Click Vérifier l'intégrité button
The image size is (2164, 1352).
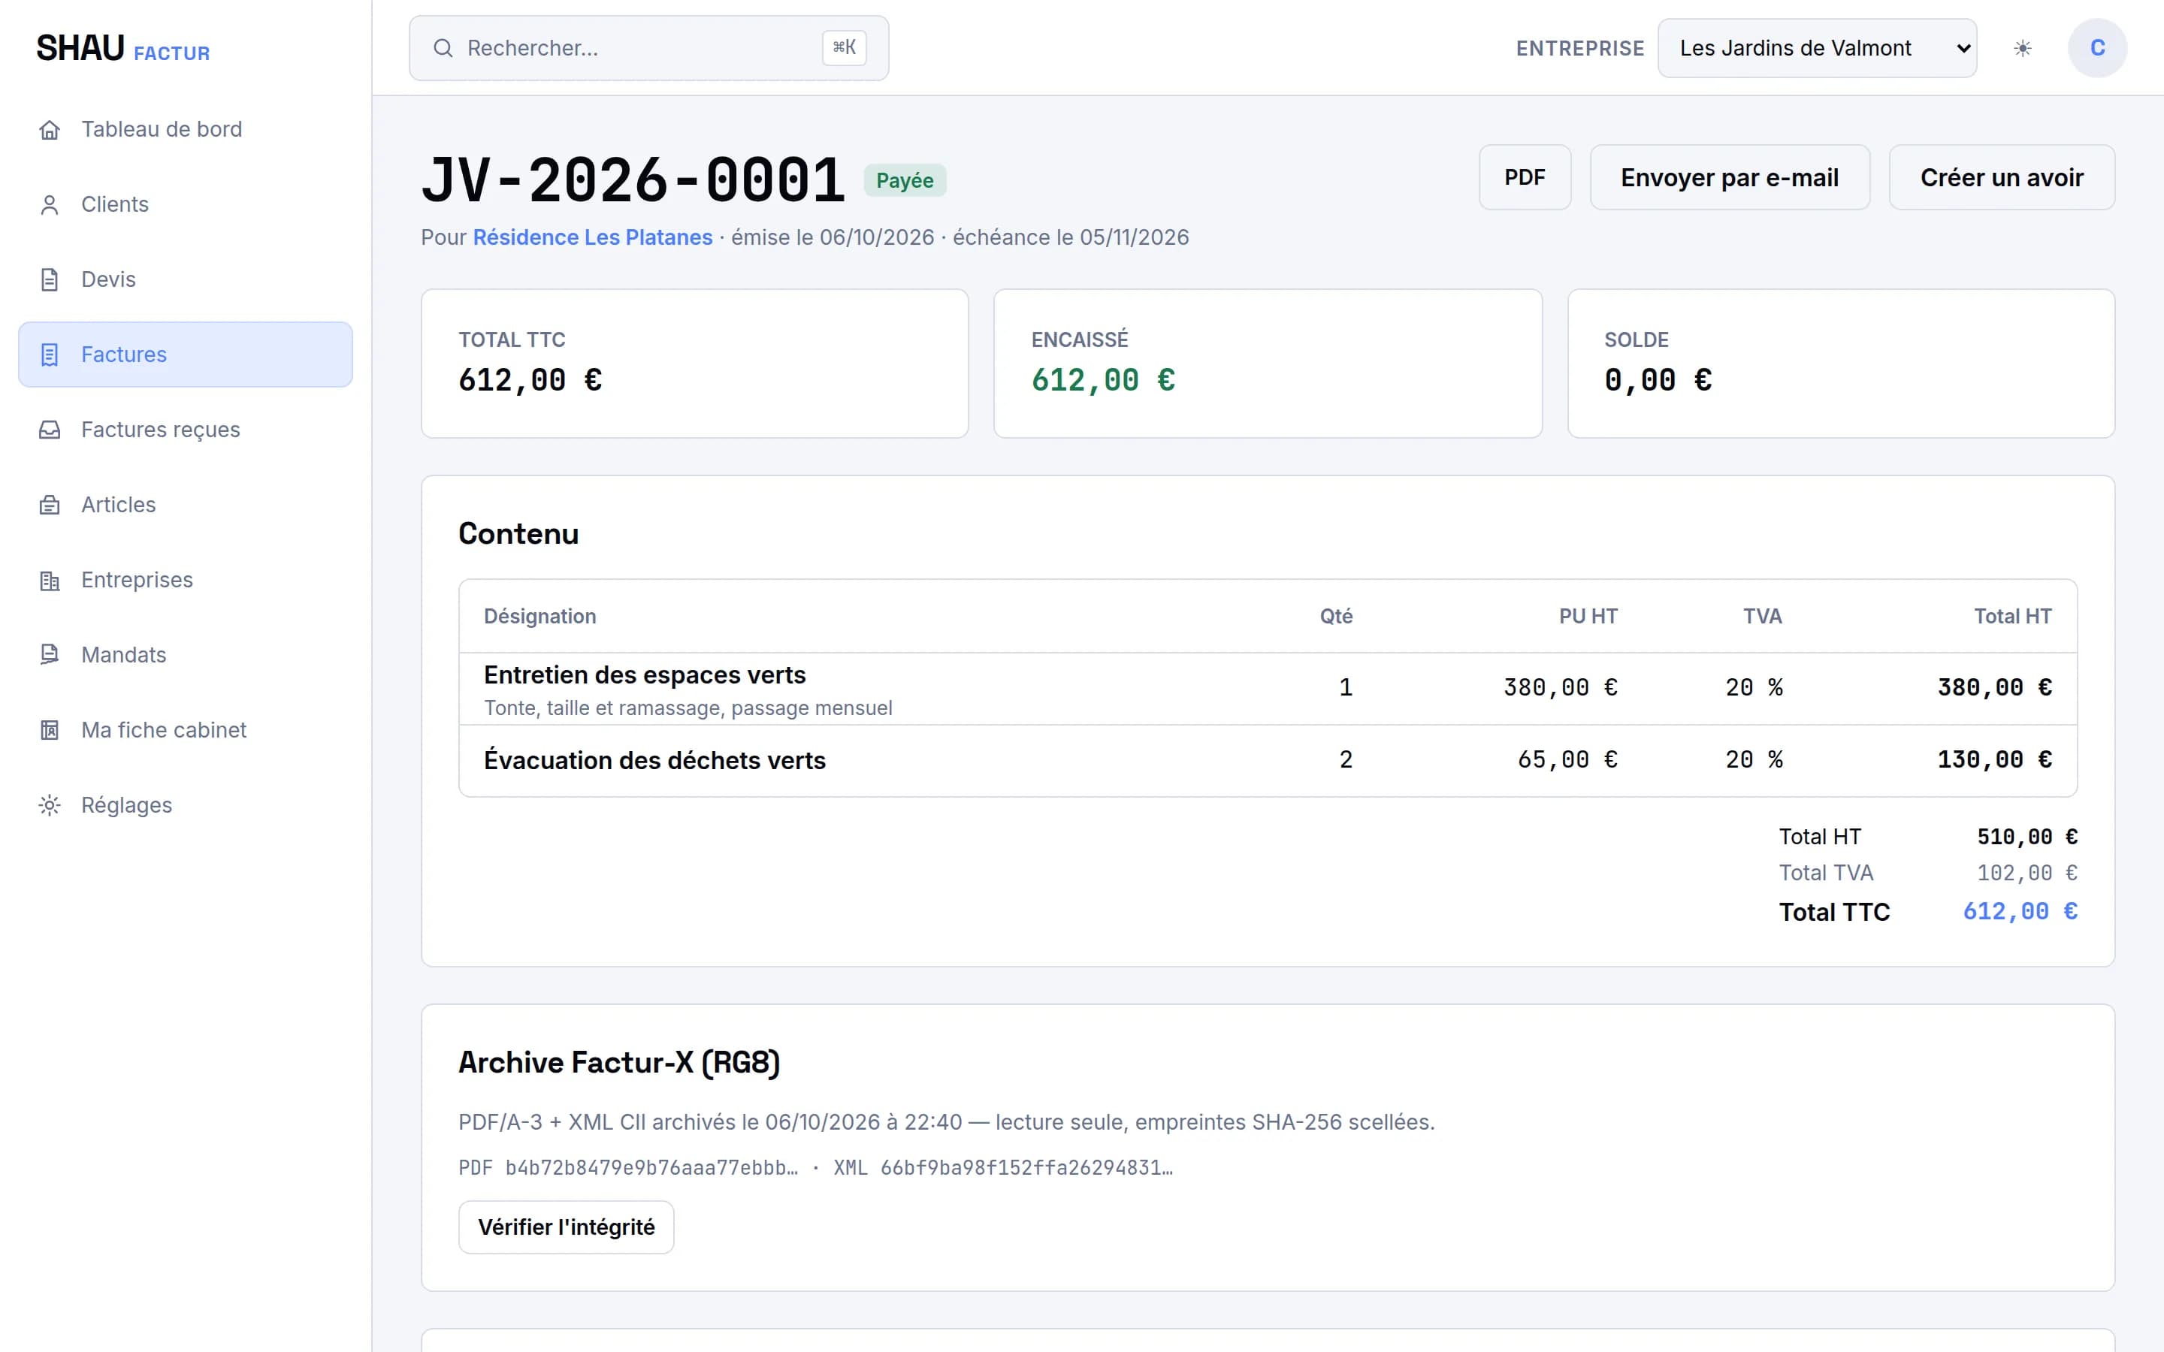click(566, 1227)
